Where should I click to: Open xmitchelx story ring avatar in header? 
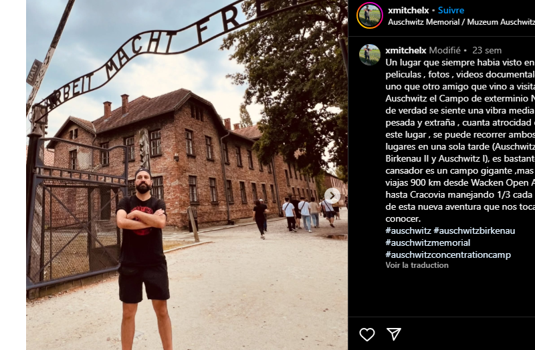point(370,15)
